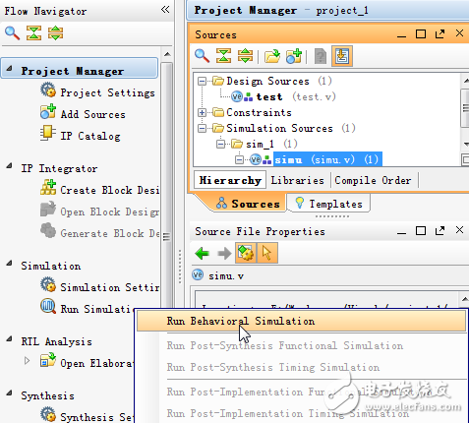The image size is (469, 423).
Task: Switch to the Compile Order tab
Action: [x=373, y=180]
